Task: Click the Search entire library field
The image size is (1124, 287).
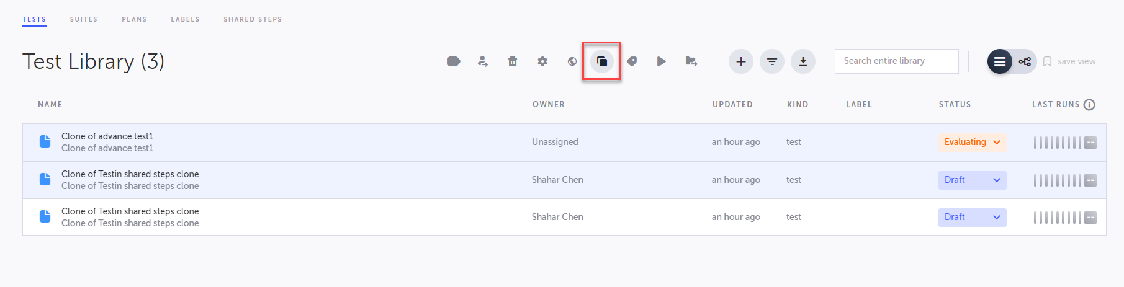Action: point(896,61)
